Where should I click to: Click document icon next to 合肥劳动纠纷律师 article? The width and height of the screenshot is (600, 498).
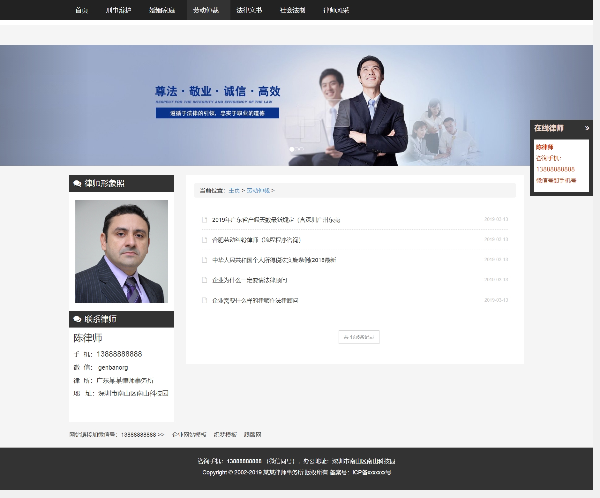point(205,240)
